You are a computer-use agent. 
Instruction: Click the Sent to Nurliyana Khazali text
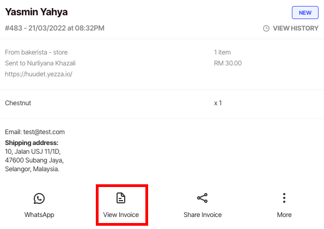pos(40,63)
